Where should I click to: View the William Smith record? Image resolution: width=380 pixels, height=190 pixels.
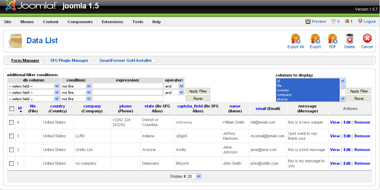pyautogui.click(x=335, y=122)
